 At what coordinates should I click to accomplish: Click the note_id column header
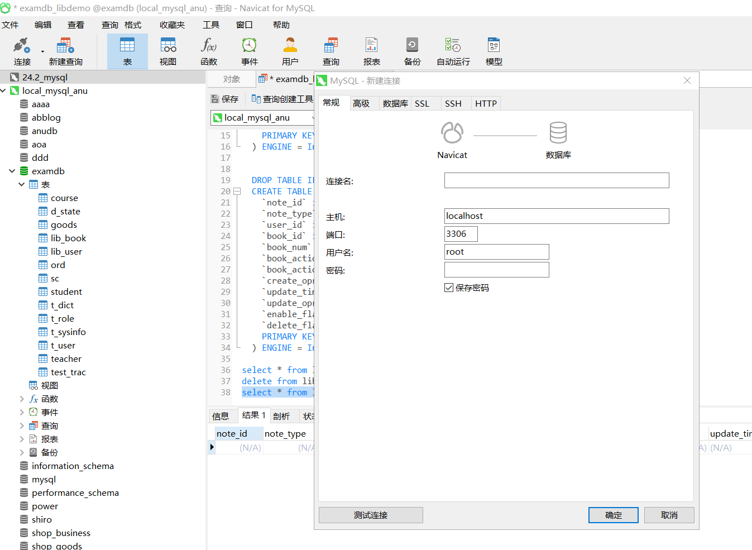coord(239,433)
